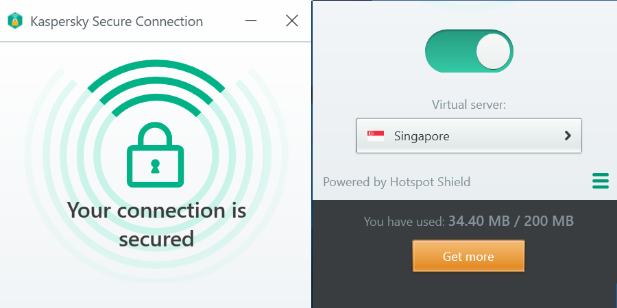
Task: Turn off the VPN connection switch
Action: [x=469, y=51]
